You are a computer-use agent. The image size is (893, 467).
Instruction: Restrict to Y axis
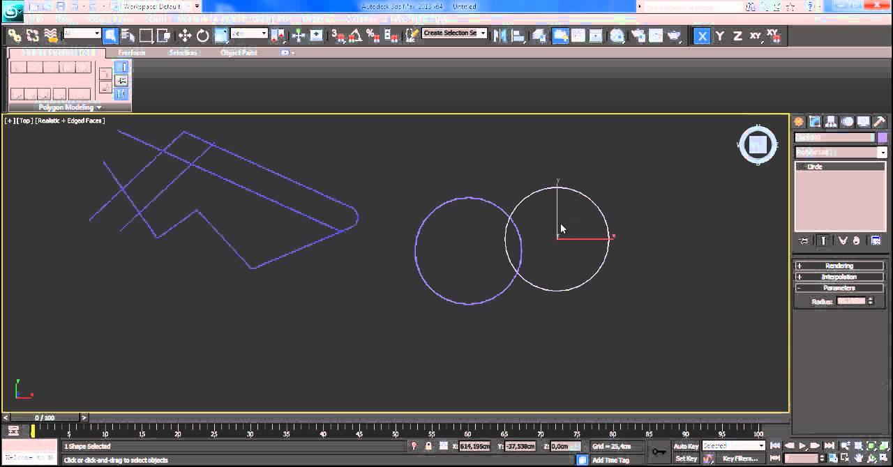[x=719, y=36]
